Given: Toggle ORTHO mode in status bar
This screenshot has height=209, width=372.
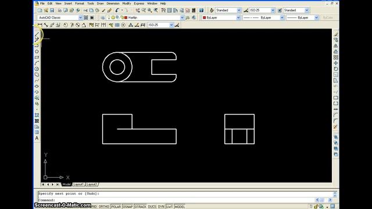Looking at the screenshot, I should click(x=103, y=207).
